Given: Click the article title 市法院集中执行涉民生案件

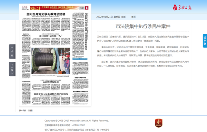Looking at the screenshot, I should (x=143, y=27).
